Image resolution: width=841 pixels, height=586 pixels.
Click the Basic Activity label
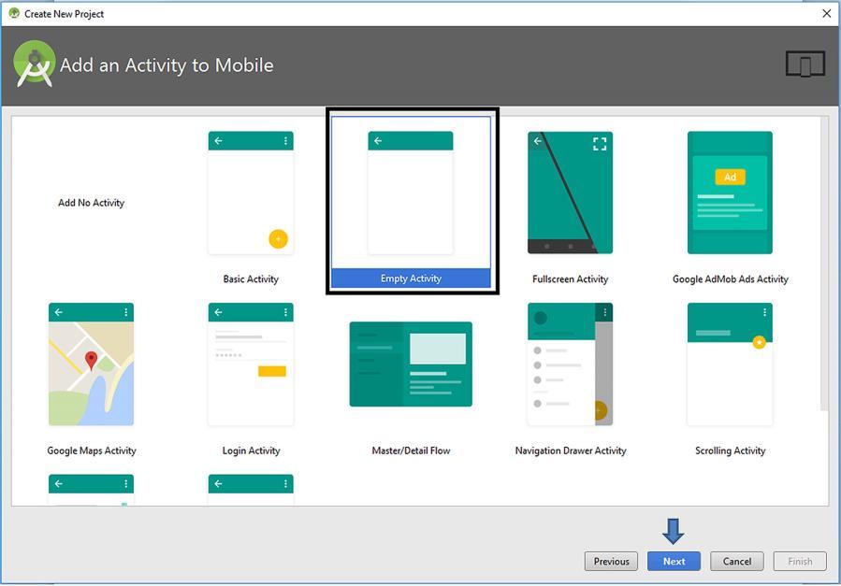tap(251, 279)
